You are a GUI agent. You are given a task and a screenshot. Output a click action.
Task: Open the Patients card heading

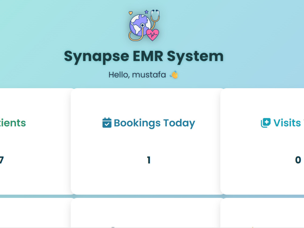(x=13, y=123)
